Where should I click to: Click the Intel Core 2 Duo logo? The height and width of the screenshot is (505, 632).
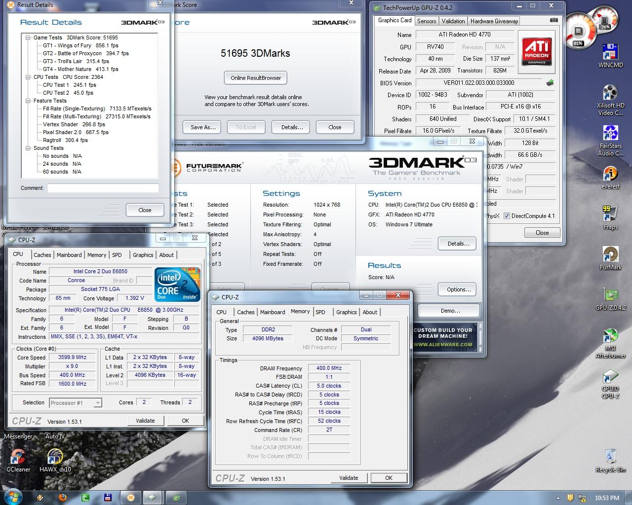pos(177,284)
